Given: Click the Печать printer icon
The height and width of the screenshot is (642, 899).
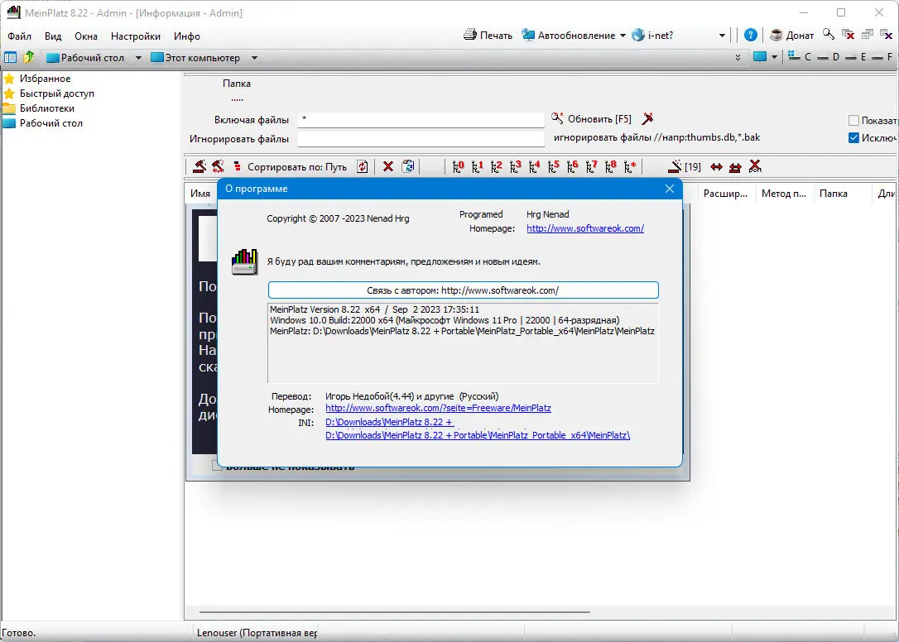Looking at the screenshot, I should 470,35.
